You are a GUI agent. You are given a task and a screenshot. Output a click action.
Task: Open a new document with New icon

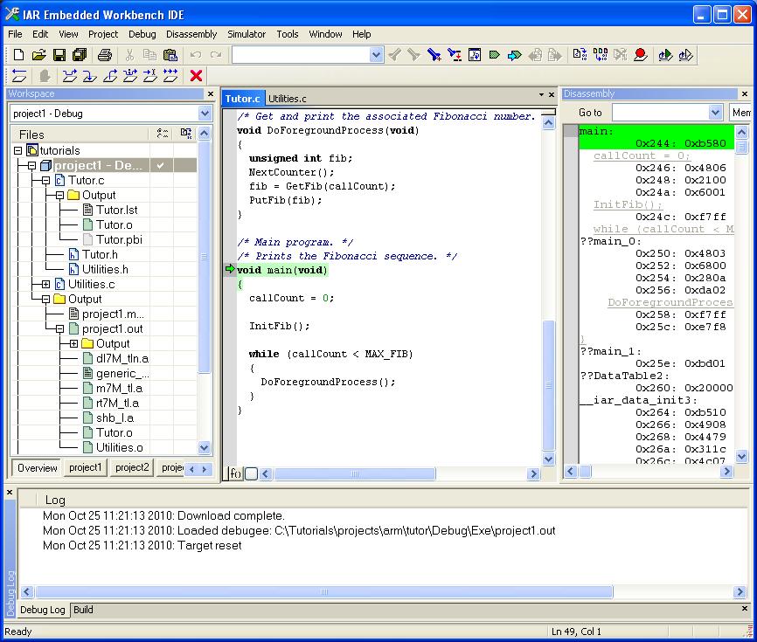coord(18,55)
